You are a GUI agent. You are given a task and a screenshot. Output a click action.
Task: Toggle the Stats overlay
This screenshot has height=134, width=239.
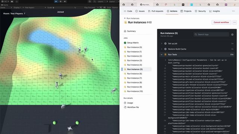pos(109,7)
